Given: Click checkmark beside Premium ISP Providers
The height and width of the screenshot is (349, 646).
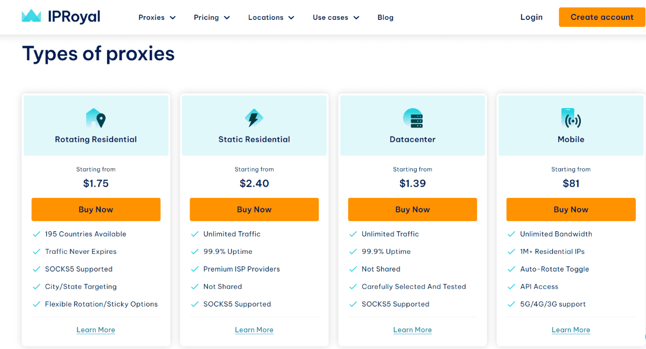Looking at the screenshot, I should pyautogui.click(x=195, y=269).
